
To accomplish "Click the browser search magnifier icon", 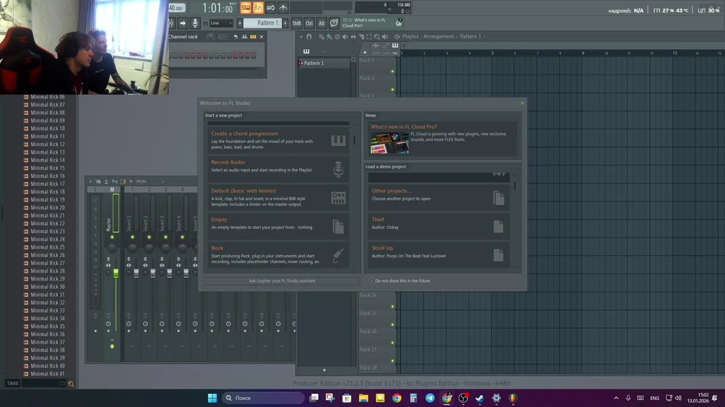I will (x=71, y=383).
